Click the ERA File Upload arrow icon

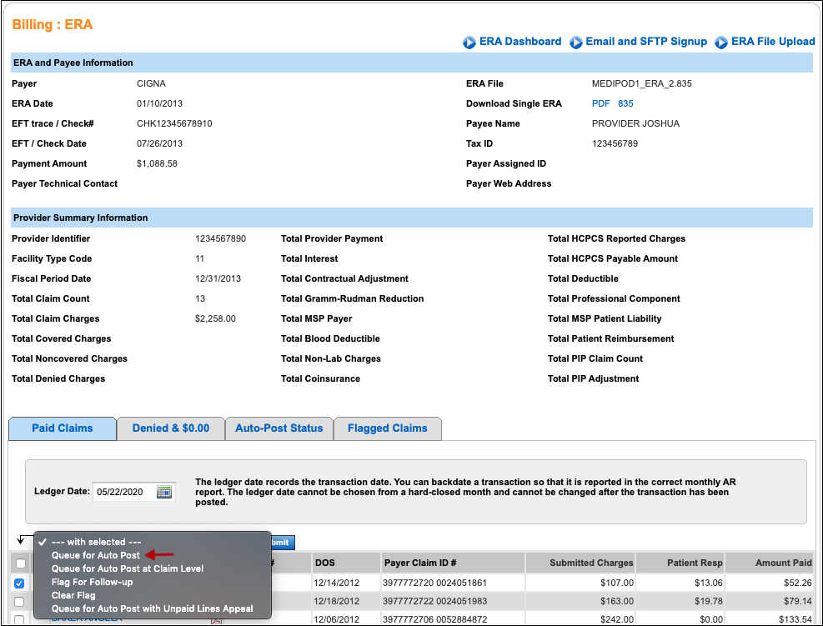[721, 42]
